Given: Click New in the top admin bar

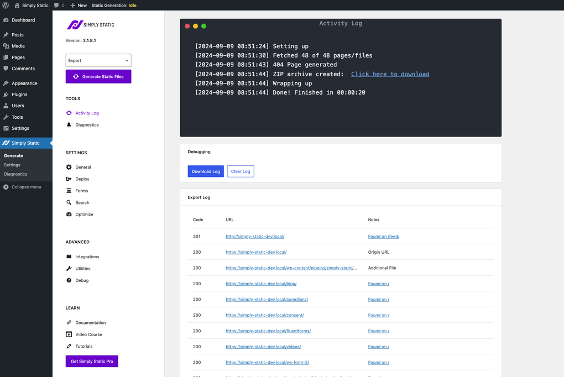Looking at the screenshot, I should (78, 5).
